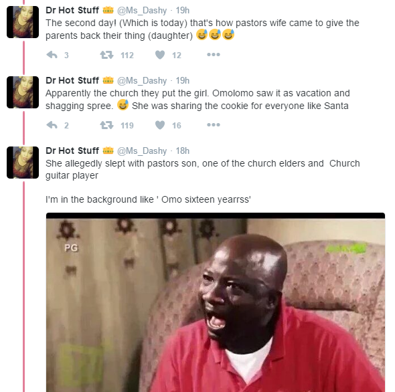Viewport: 395px width, 392px height.
Task: Open the 19h timestamp on the first tweet
Action: tap(182, 10)
